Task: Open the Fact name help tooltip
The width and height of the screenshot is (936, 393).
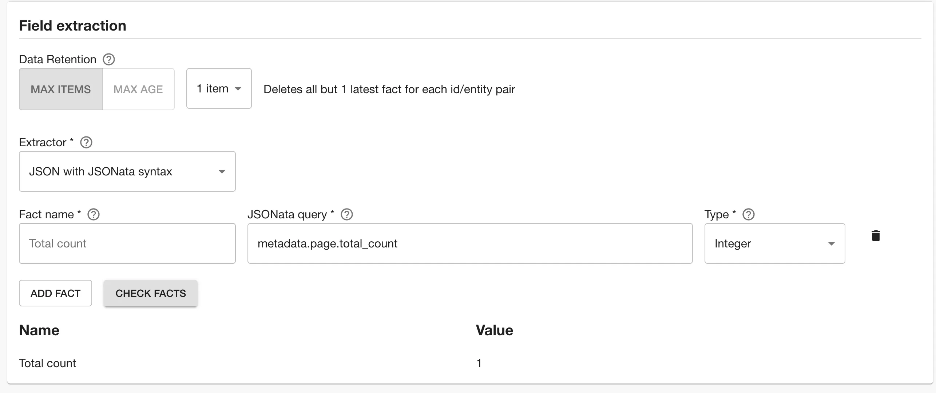Action: click(x=93, y=214)
